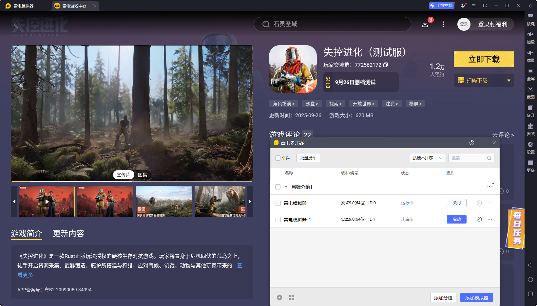Start the 雷电模拟器-1 emulator
Viewport: 537px width, 306px height.
click(x=456, y=219)
